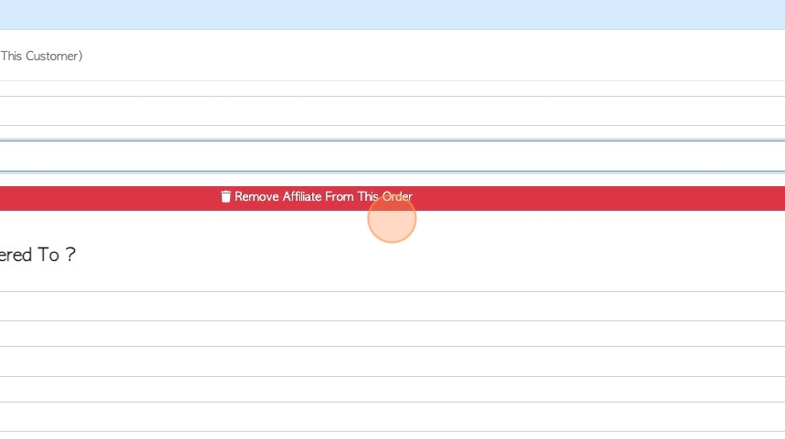Click Remove Affiliate From This Order button
The width and height of the screenshot is (785, 439).
point(392,198)
